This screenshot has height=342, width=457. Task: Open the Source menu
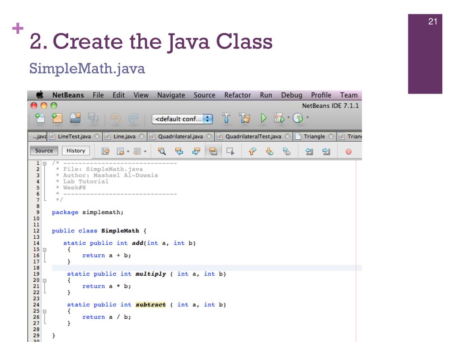click(204, 95)
